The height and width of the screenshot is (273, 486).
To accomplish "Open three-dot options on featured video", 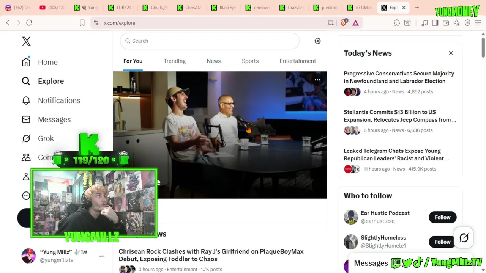I will 317,80.
